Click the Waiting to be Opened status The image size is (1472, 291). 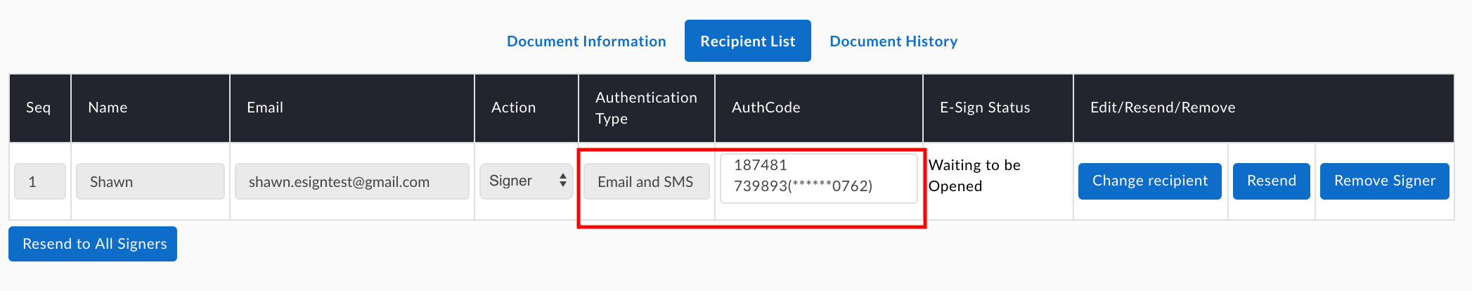pos(974,175)
